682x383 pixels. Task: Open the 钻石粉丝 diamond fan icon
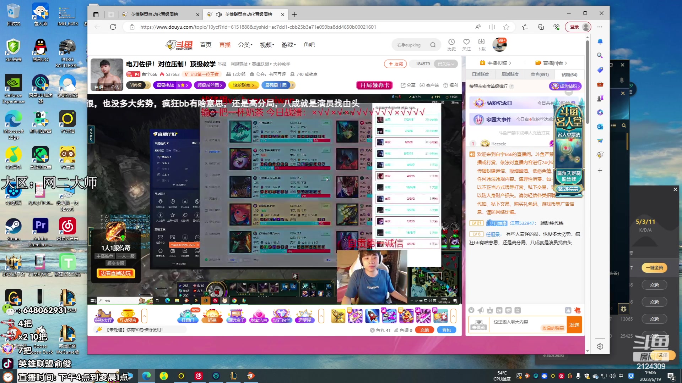click(282, 316)
